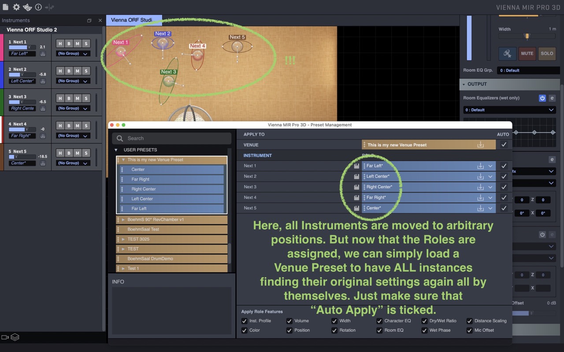Disable the Character EQ role feature
564x352 pixels.
point(379,321)
